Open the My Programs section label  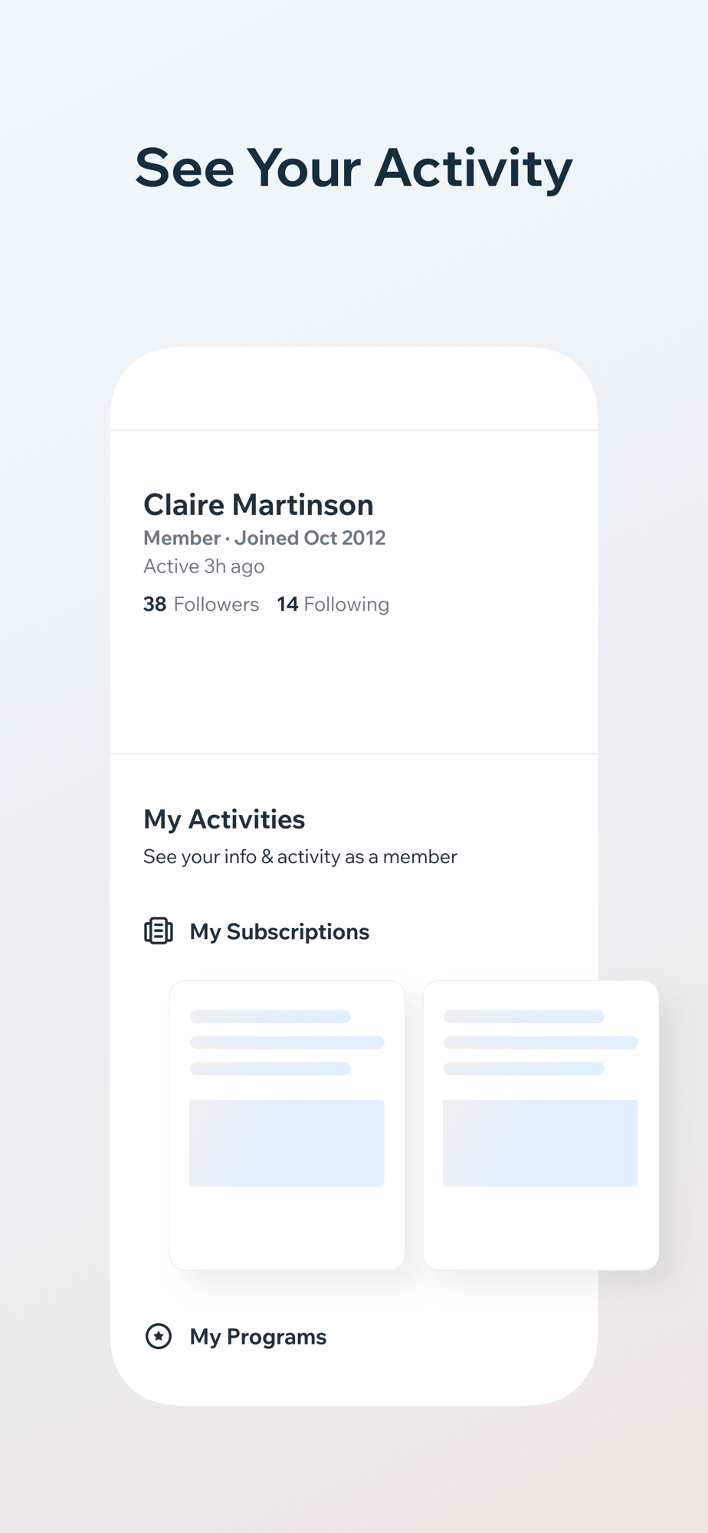pyautogui.click(x=258, y=1336)
